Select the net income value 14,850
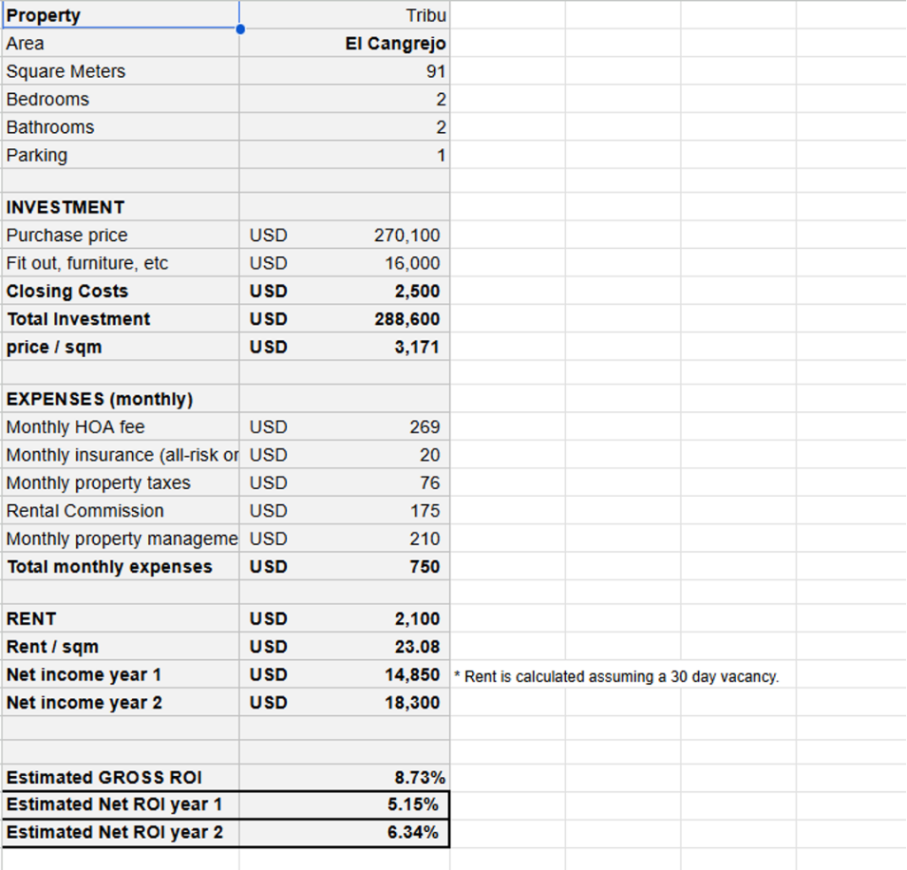The width and height of the screenshot is (907, 870). (345, 674)
